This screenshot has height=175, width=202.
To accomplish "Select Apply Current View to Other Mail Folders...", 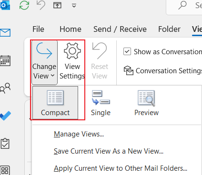I will point(121,168).
